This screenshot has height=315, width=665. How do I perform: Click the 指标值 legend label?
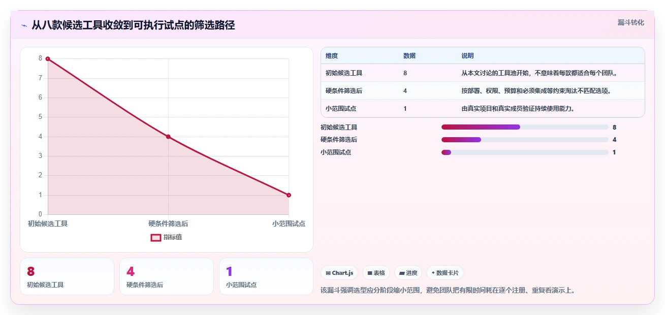coord(173,237)
